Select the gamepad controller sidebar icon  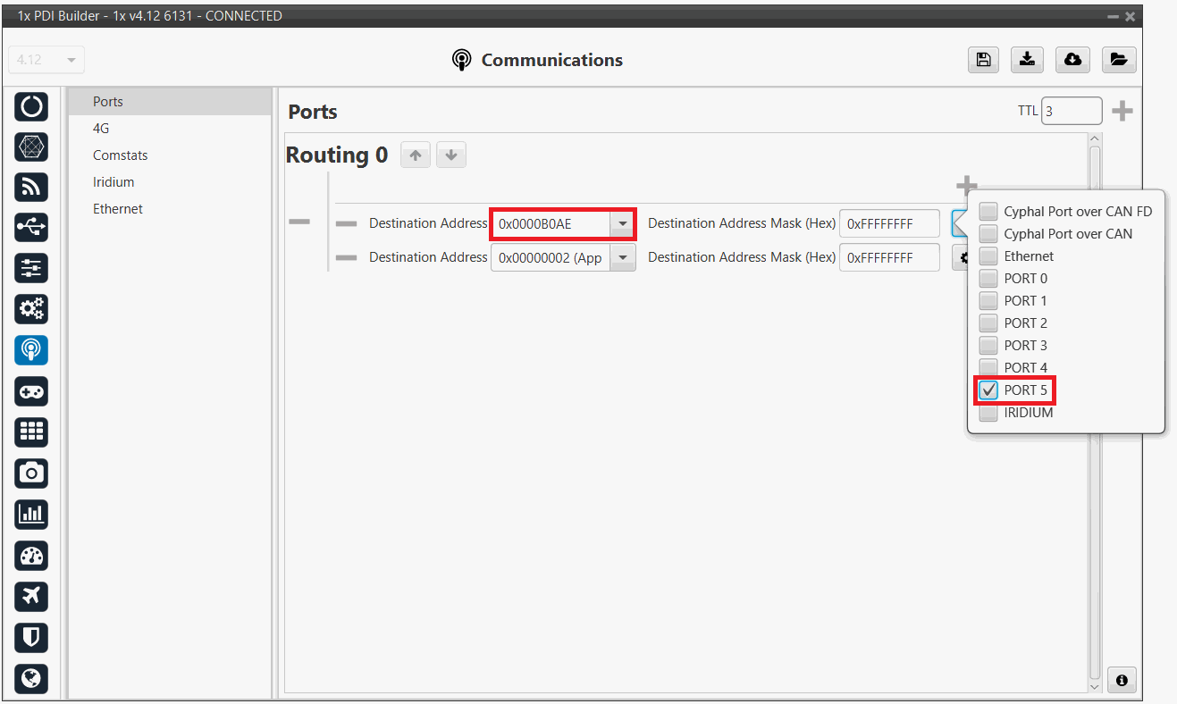pos(31,391)
